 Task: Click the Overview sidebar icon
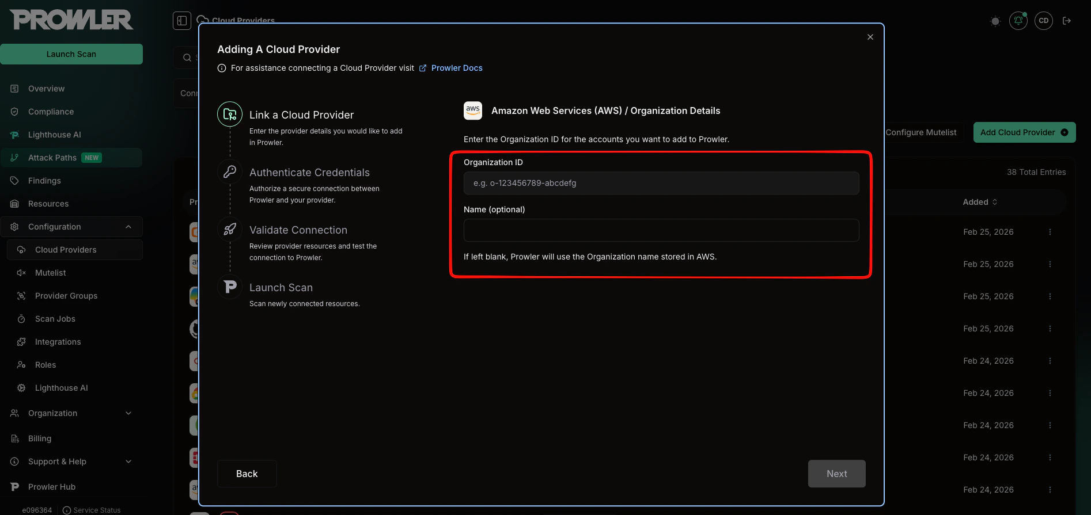click(15, 89)
